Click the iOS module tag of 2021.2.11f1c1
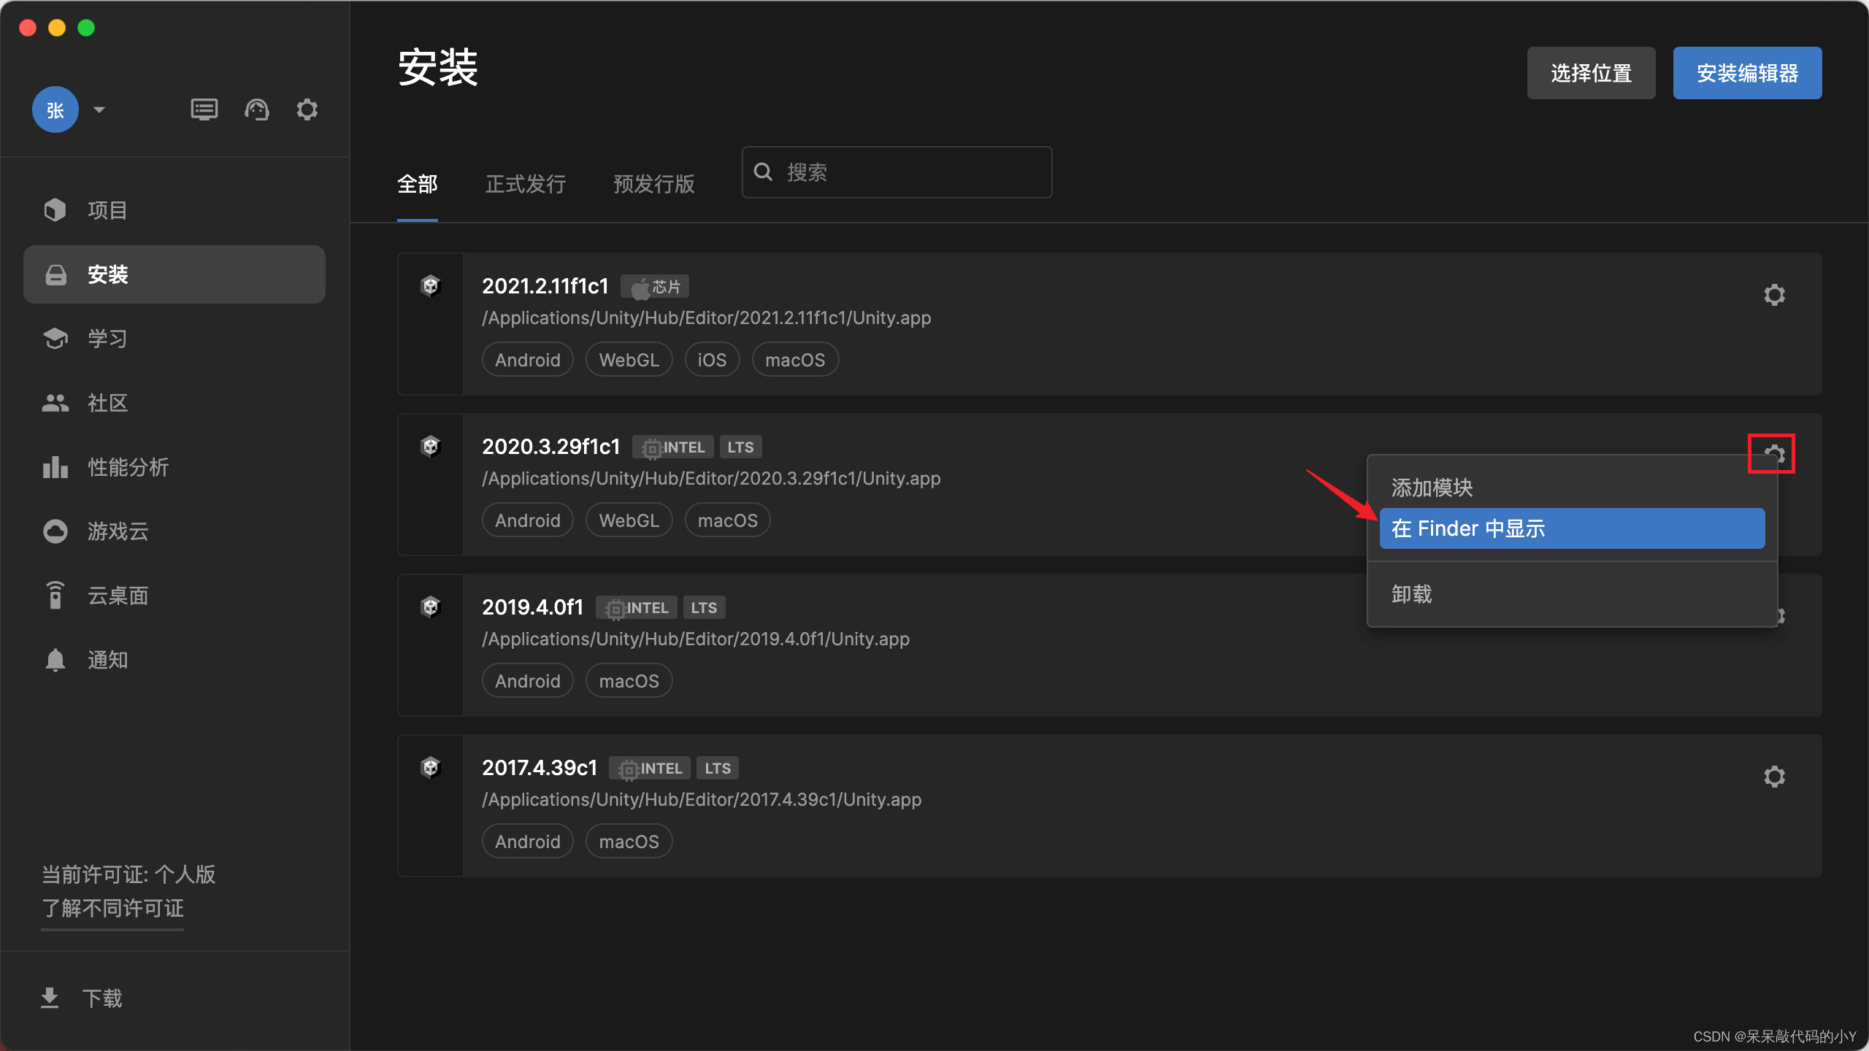Image resolution: width=1869 pixels, height=1051 pixels. click(x=712, y=360)
